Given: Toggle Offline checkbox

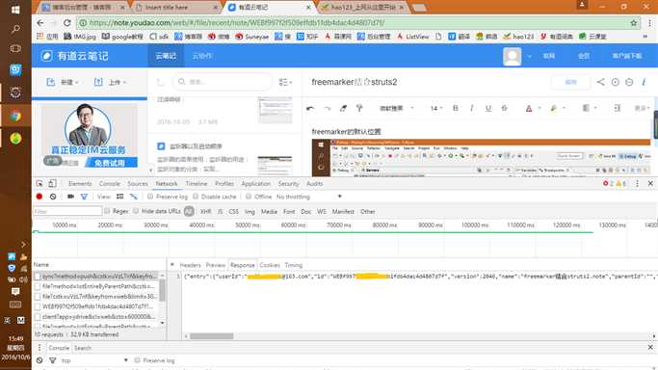Looking at the screenshot, I should [x=249, y=197].
